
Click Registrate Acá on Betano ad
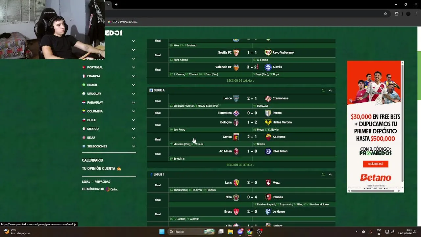(375, 164)
